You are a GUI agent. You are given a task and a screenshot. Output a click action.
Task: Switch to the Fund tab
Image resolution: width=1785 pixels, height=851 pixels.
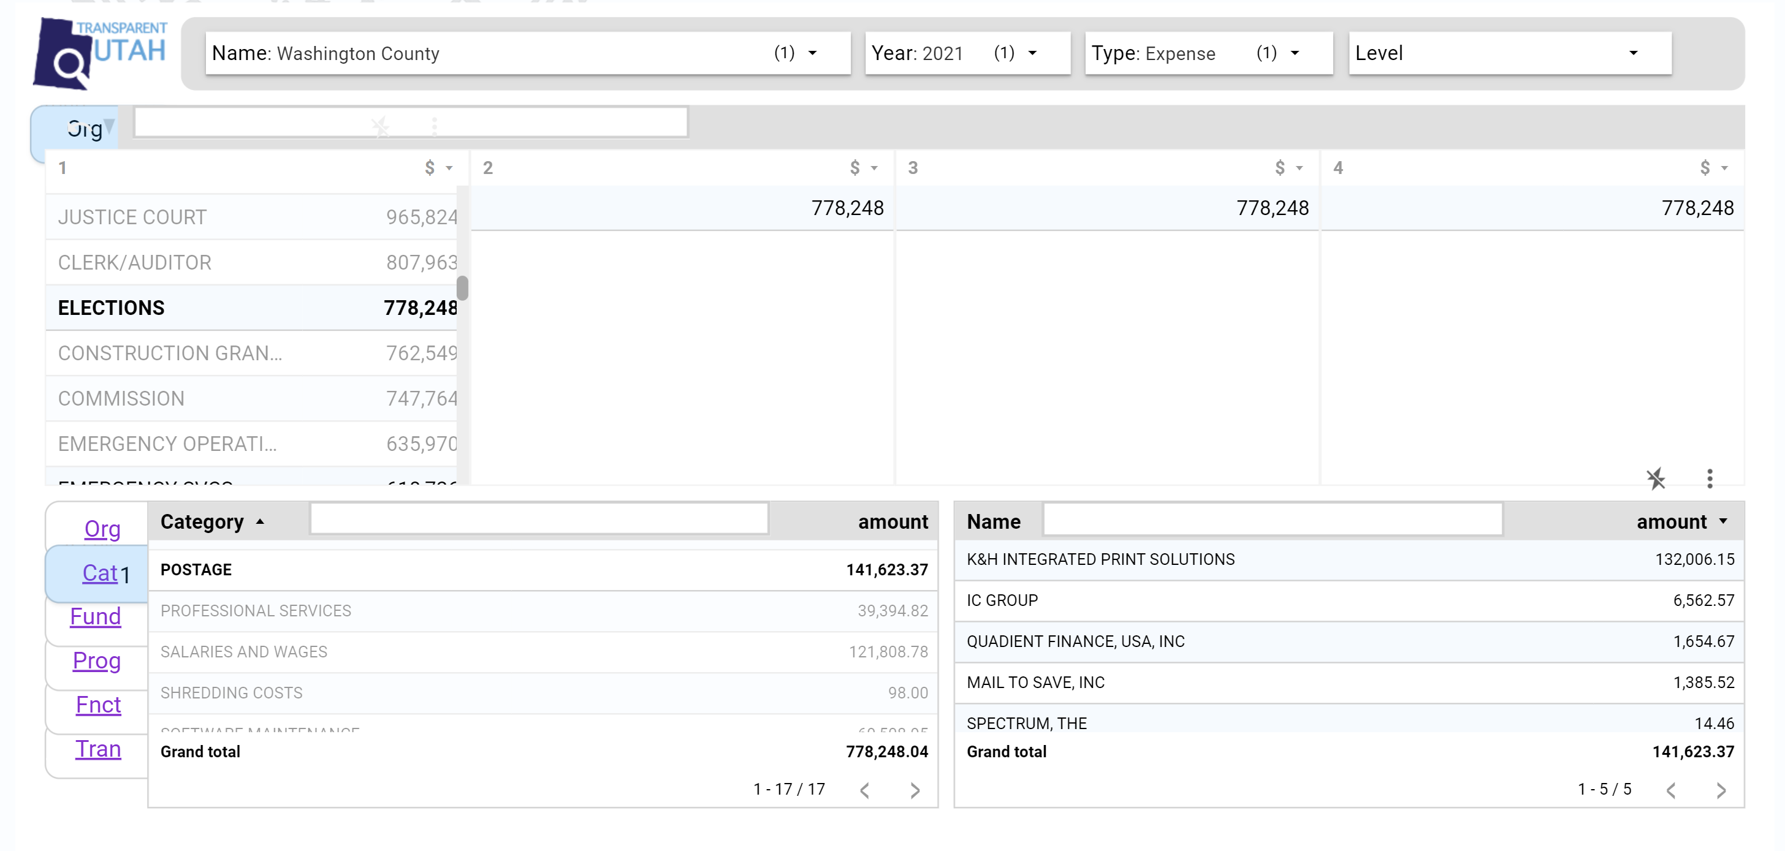96,616
